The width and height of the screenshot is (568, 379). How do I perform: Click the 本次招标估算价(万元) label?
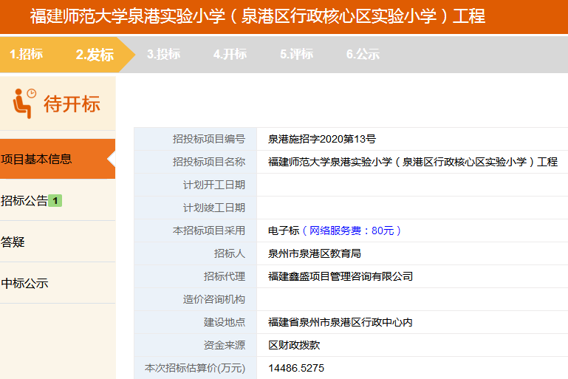[x=195, y=368]
